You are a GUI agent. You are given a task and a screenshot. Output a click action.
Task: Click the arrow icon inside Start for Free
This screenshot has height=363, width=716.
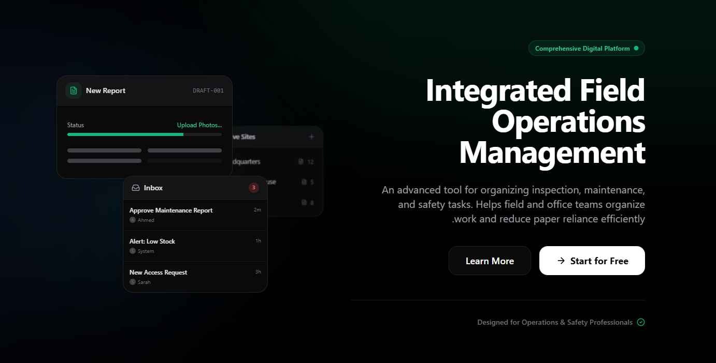pos(561,261)
